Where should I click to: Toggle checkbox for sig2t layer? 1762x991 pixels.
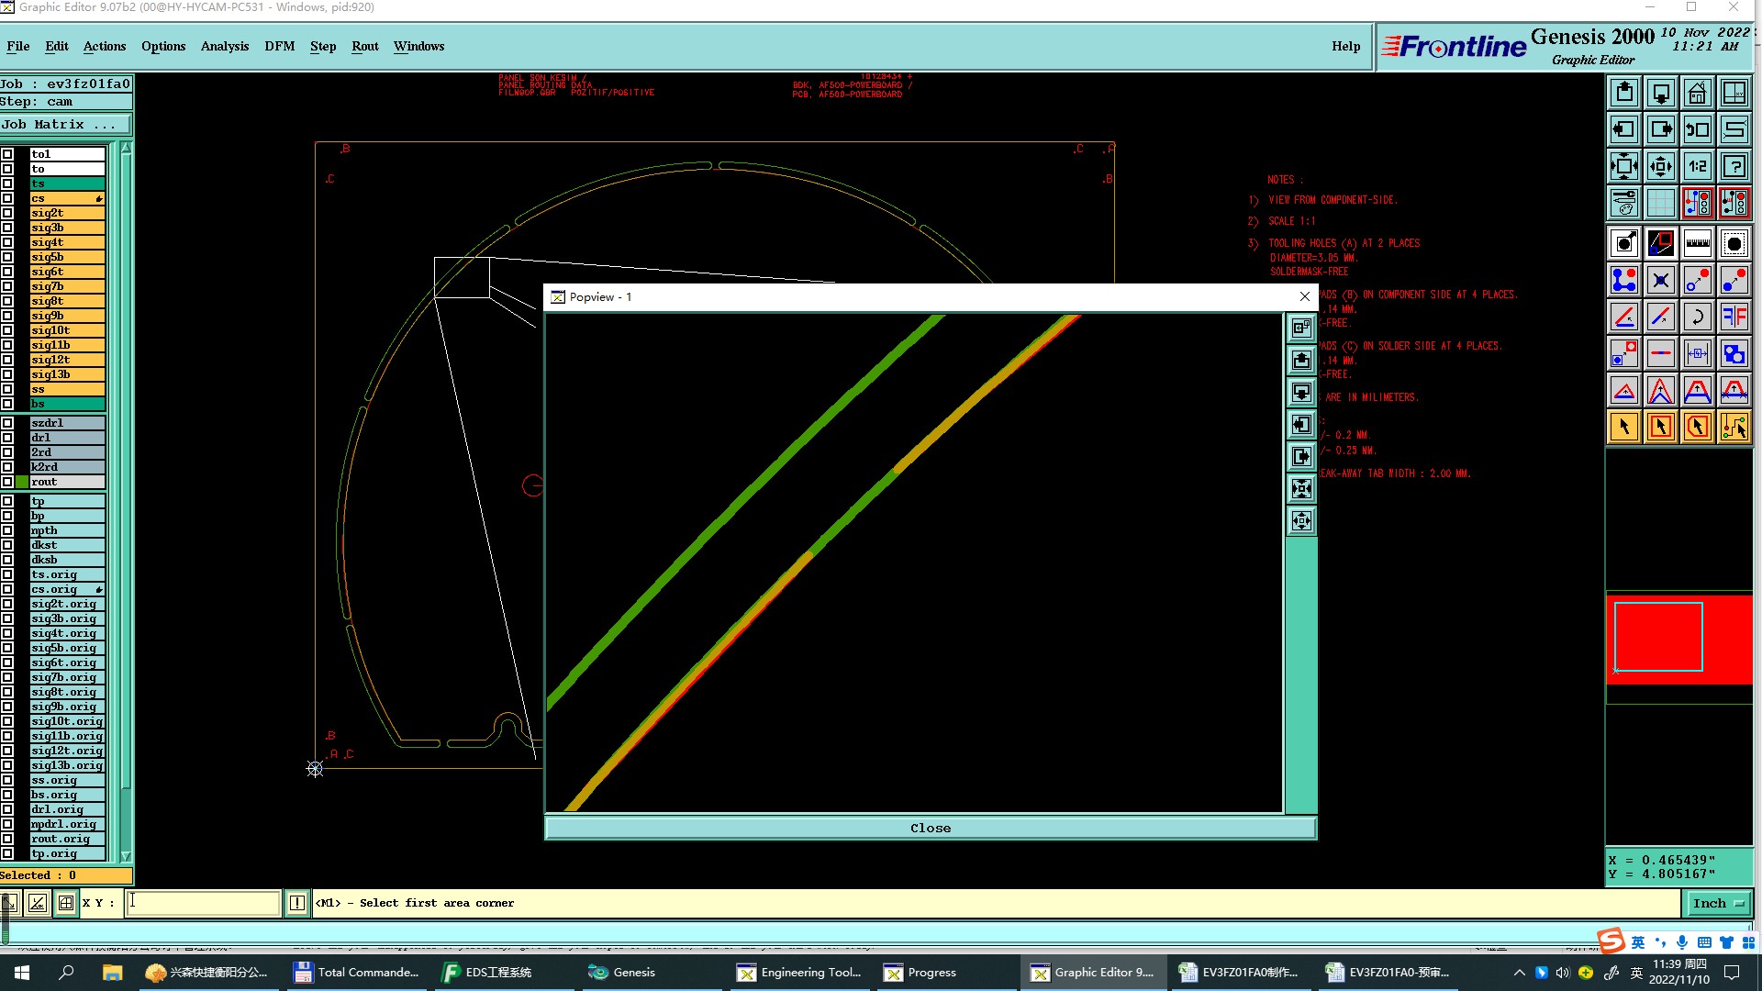7,213
